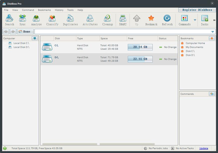Click Register DiskBoss button
218x153 pixels.
(197, 10)
